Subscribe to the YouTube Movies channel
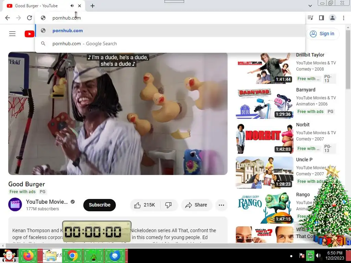Image resolution: width=351 pixels, height=263 pixels. click(x=100, y=205)
